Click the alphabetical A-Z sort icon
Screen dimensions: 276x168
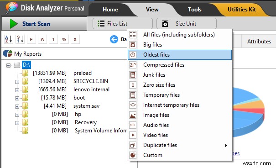pos(9,39)
